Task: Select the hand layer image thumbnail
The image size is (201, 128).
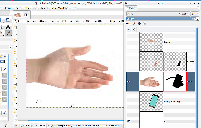Action: click(151, 81)
